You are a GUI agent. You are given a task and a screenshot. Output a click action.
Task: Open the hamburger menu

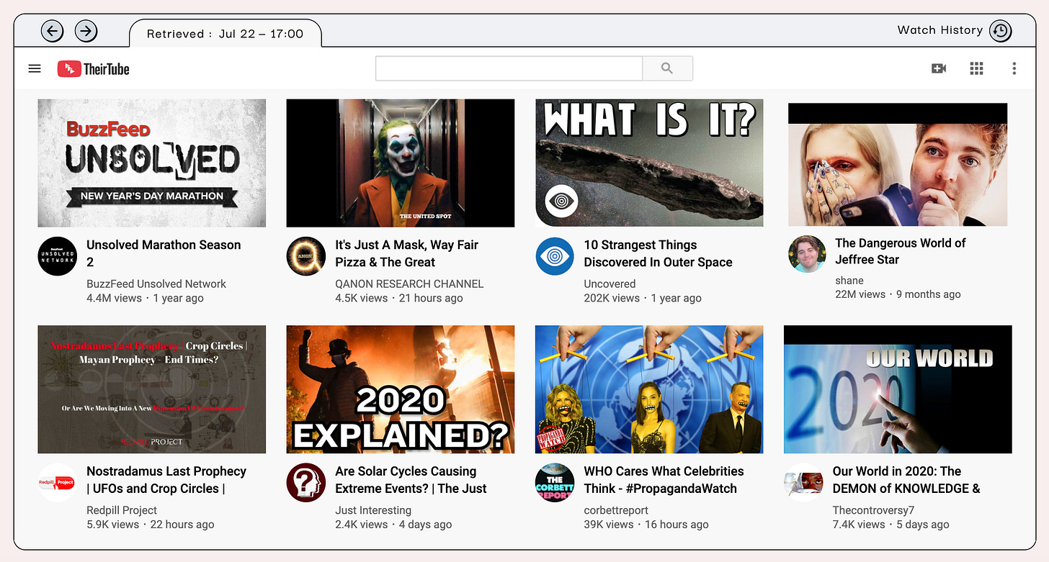click(35, 69)
